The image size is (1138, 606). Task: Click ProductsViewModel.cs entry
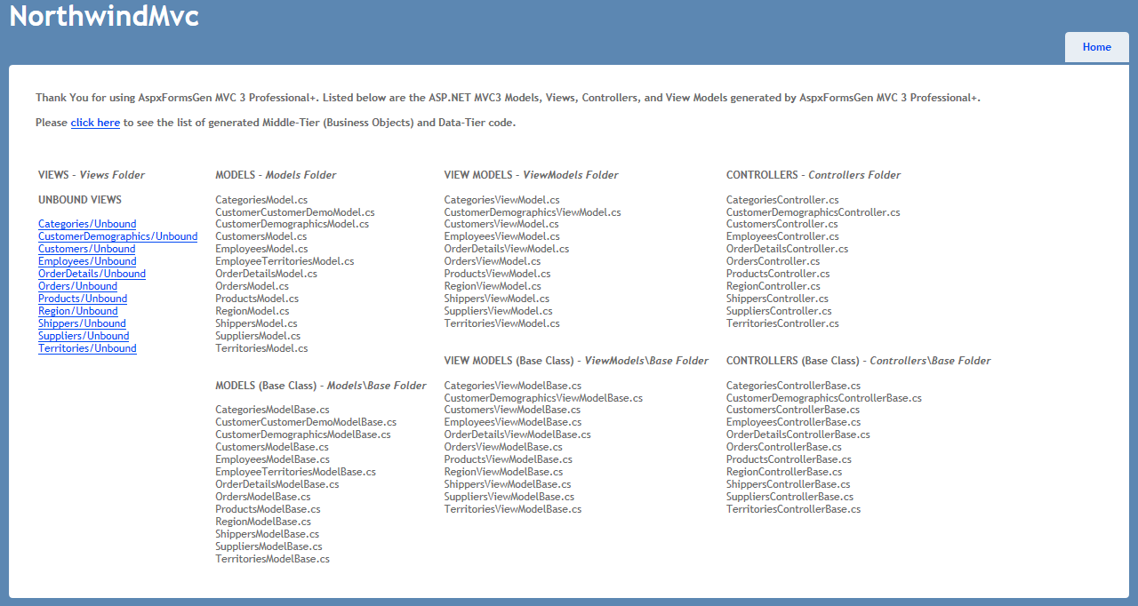tap(498, 274)
